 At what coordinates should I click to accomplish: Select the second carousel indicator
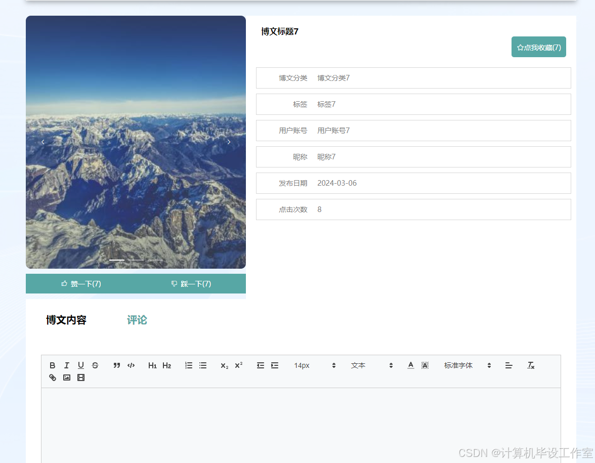(x=136, y=260)
